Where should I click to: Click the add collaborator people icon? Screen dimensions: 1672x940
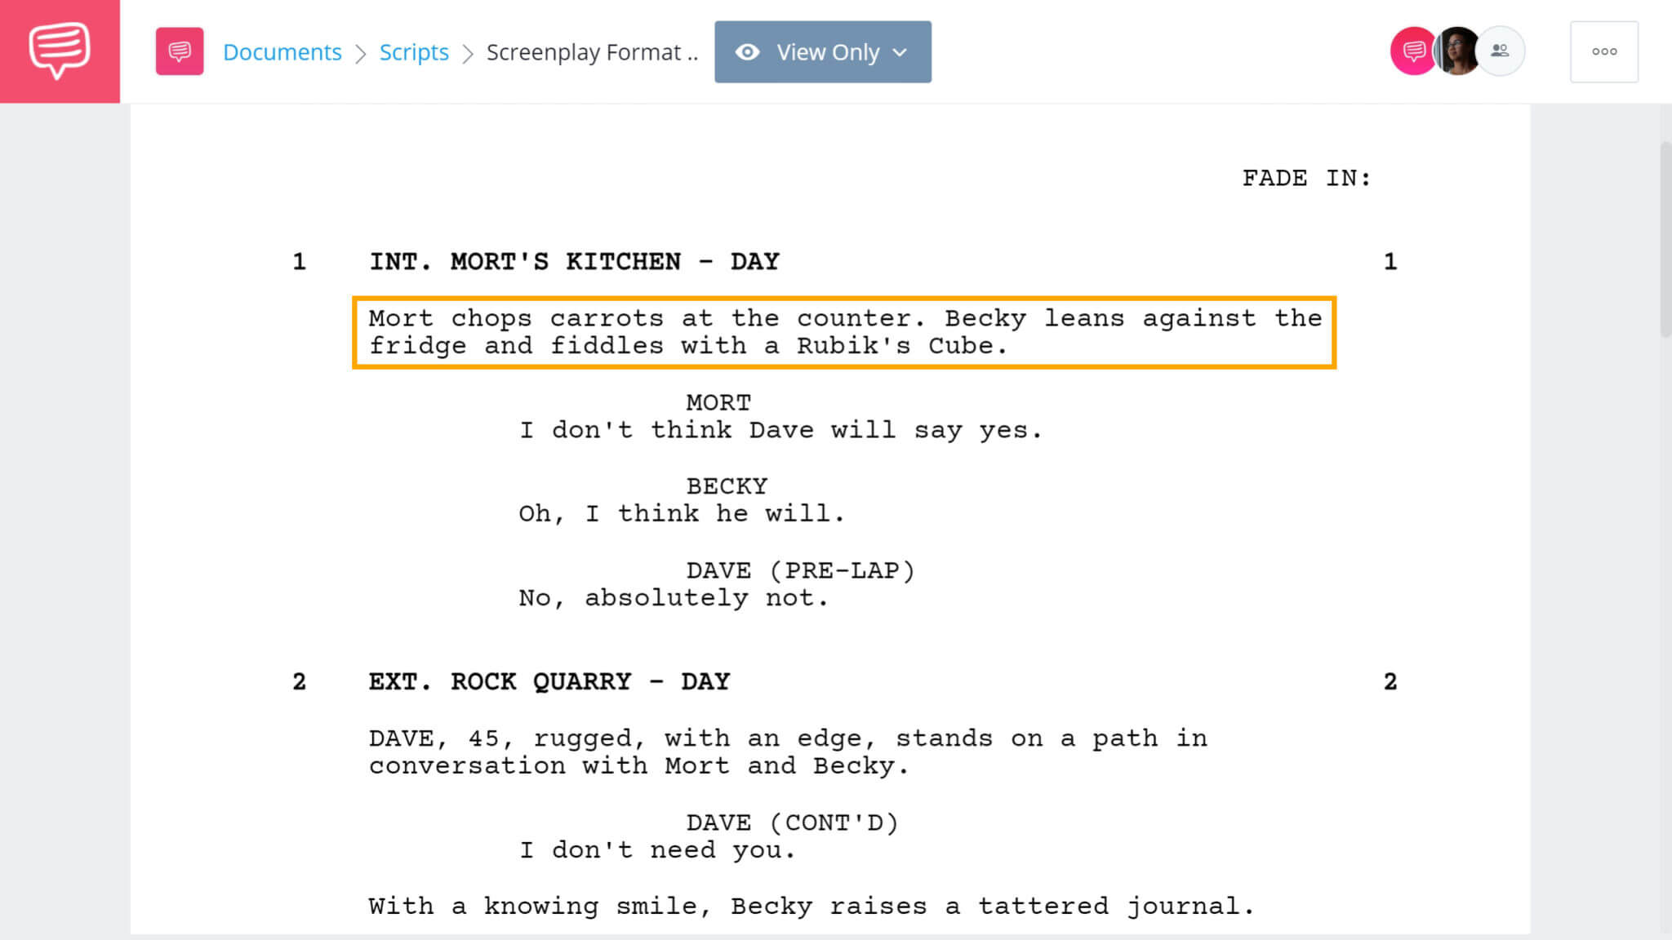coord(1499,51)
